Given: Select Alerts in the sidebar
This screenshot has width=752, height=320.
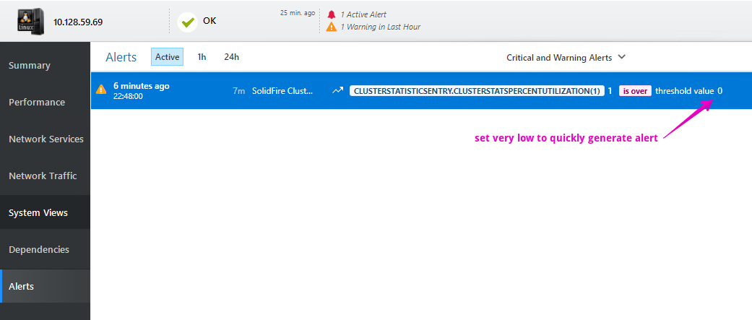Looking at the screenshot, I should (x=45, y=287).
